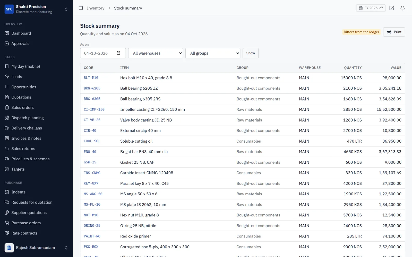Click the Inventory breadcrumb link
This screenshot has width=412, height=257.
(96, 8)
